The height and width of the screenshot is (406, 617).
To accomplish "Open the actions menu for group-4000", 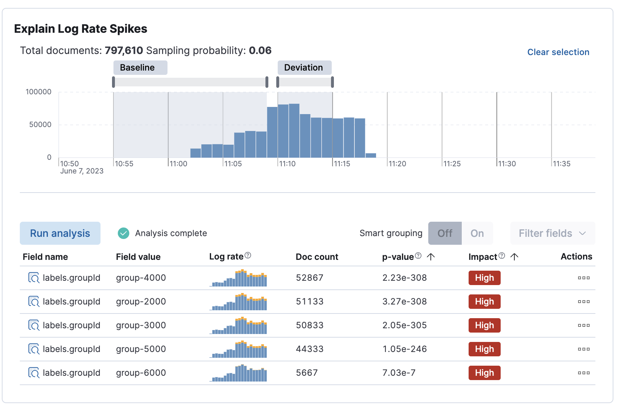I will [584, 278].
